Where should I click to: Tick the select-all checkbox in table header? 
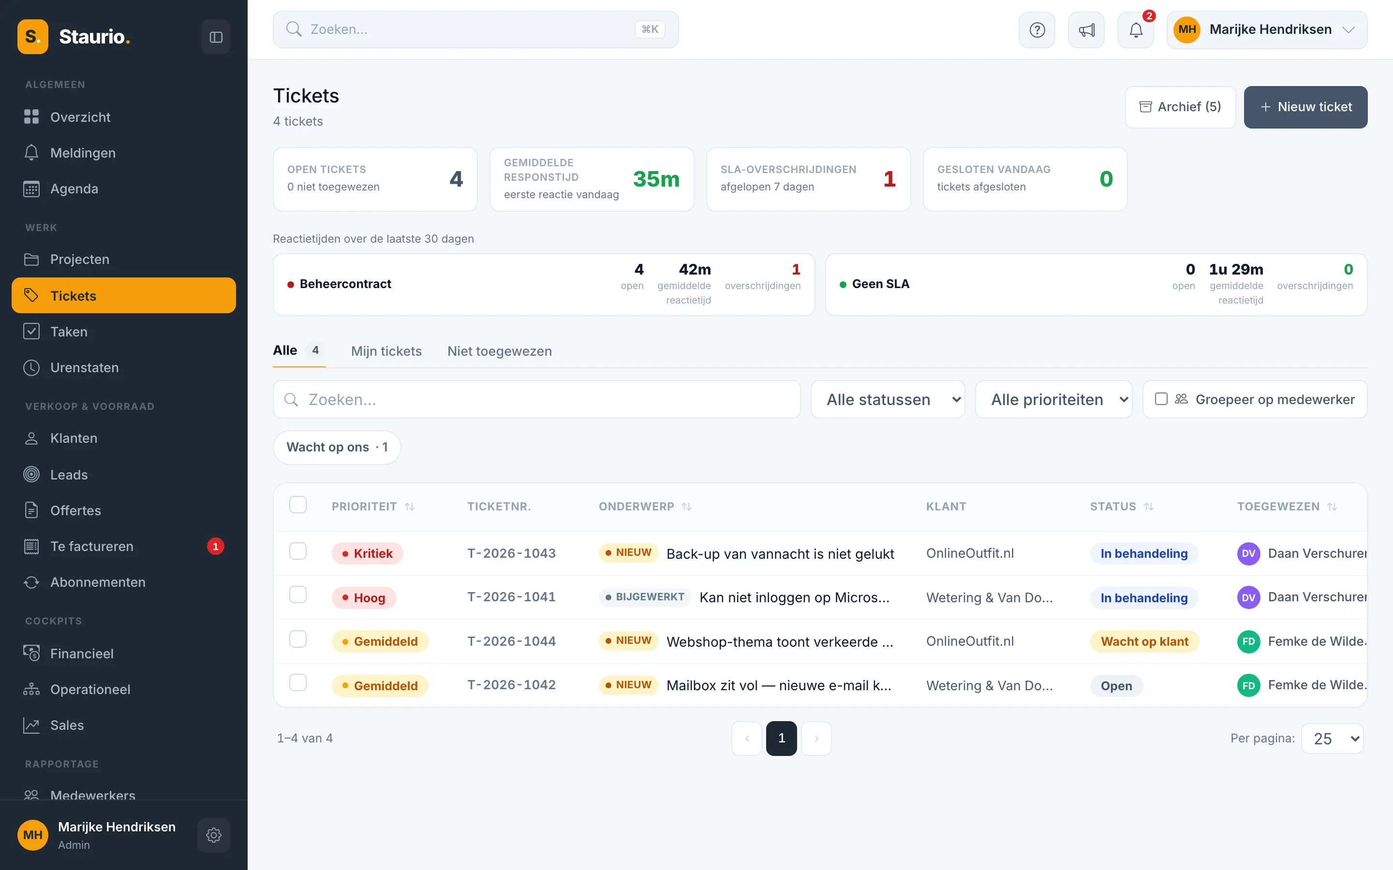[x=297, y=505]
